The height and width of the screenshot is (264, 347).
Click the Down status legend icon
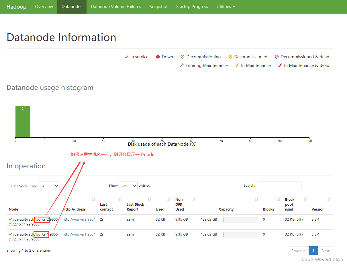[x=158, y=57]
